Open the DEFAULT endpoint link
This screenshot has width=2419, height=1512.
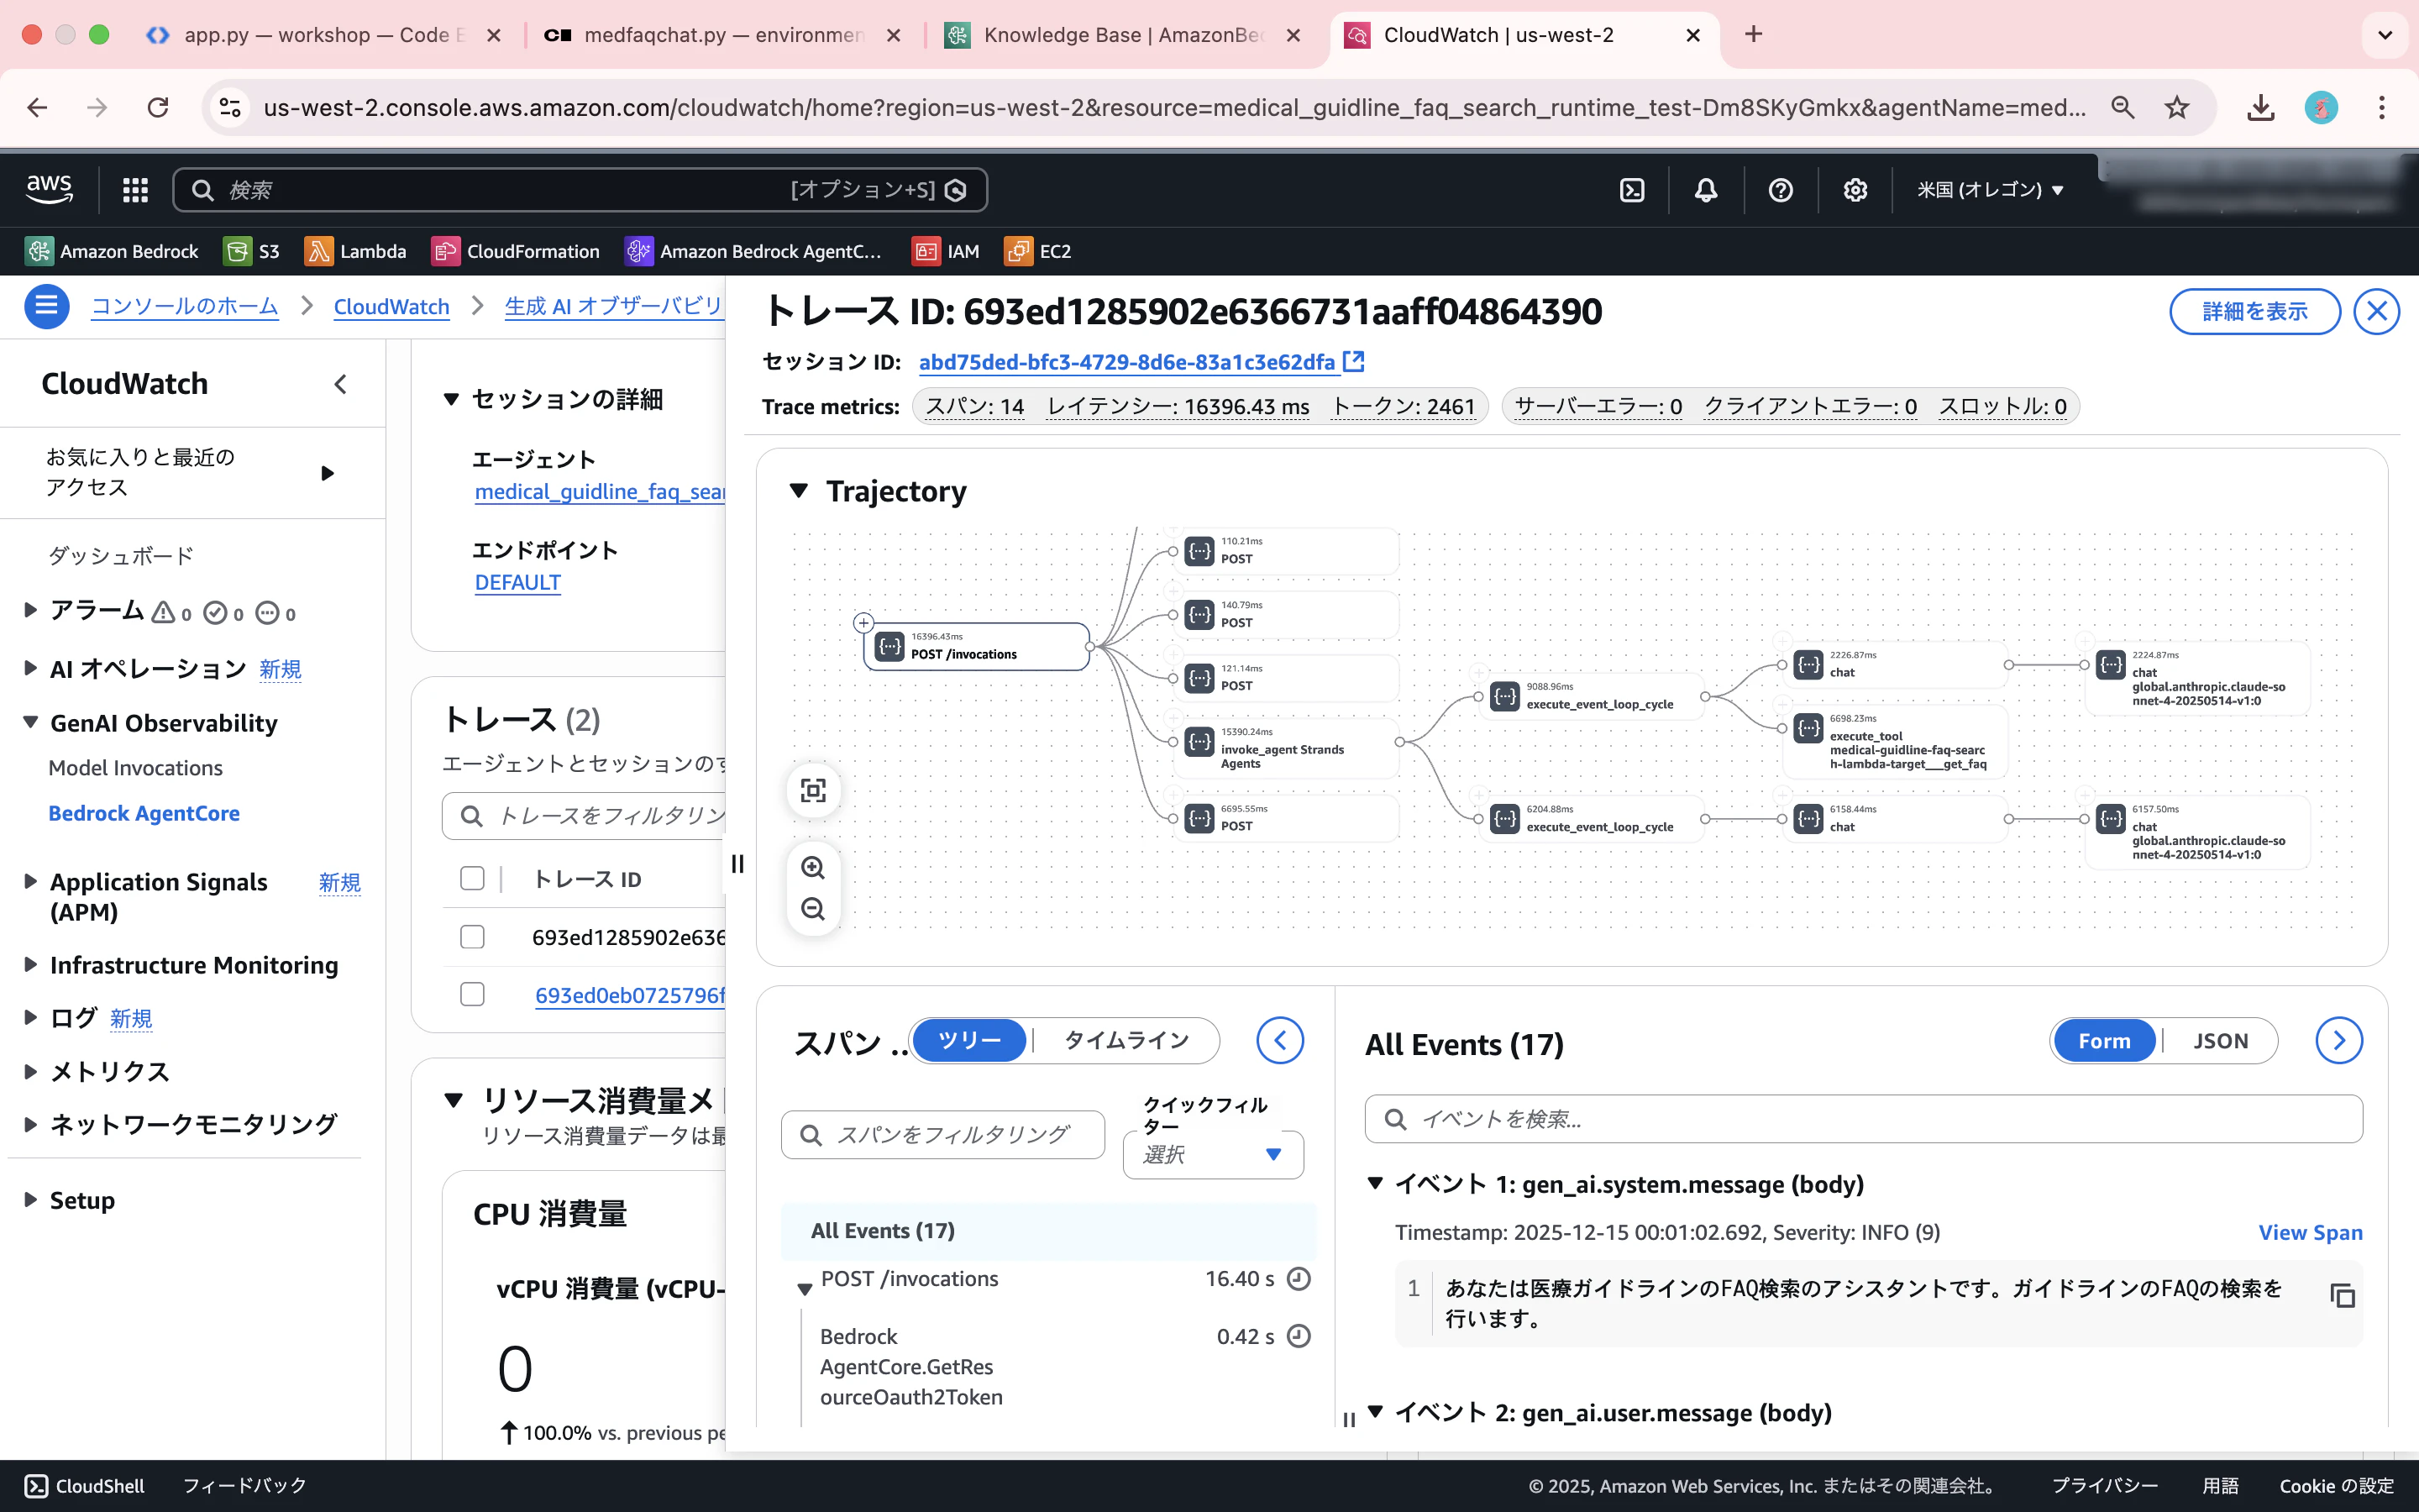pos(517,582)
